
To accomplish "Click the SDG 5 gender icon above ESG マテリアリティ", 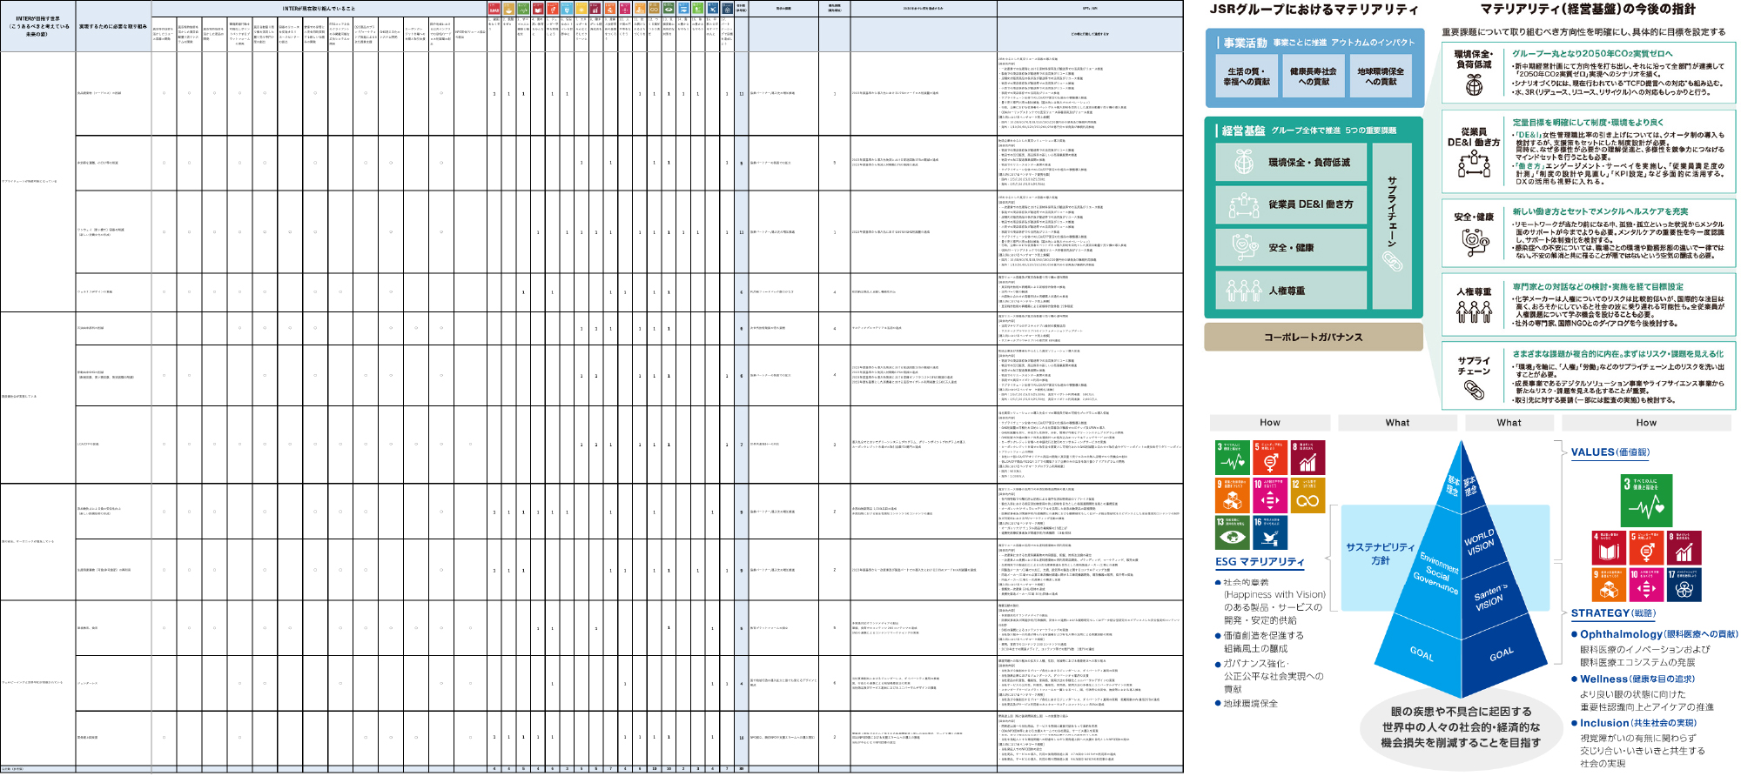I will tap(1269, 457).
